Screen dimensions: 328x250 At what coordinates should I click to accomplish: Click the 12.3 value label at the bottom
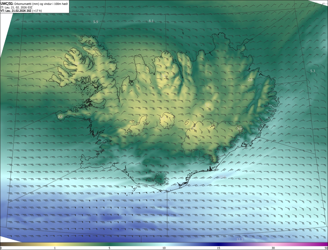(x=240, y=240)
